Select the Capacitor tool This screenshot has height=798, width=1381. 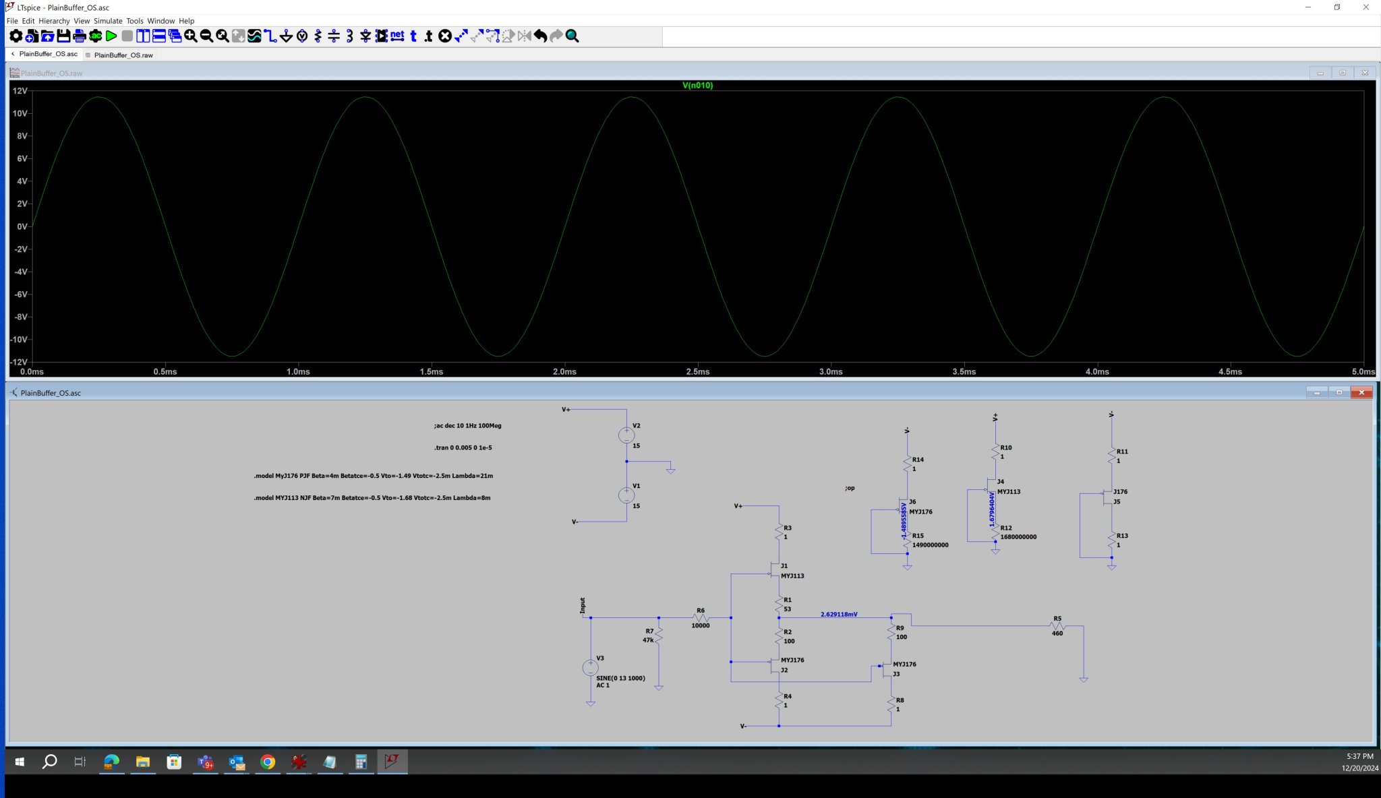(334, 36)
